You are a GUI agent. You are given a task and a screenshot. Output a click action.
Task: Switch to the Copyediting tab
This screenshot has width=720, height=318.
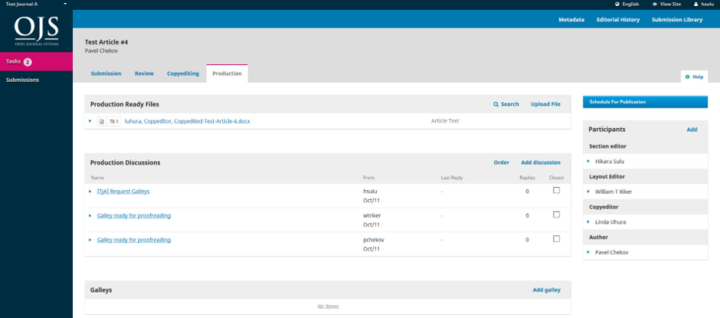coord(183,74)
